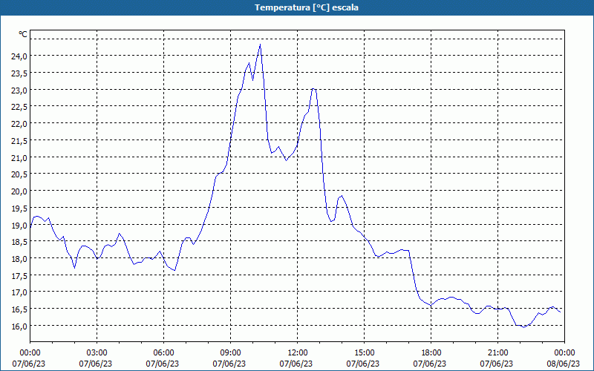This screenshot has width=594, height=371.
Task: Select the 18,5 y-axis label
Action: (19, 243)
